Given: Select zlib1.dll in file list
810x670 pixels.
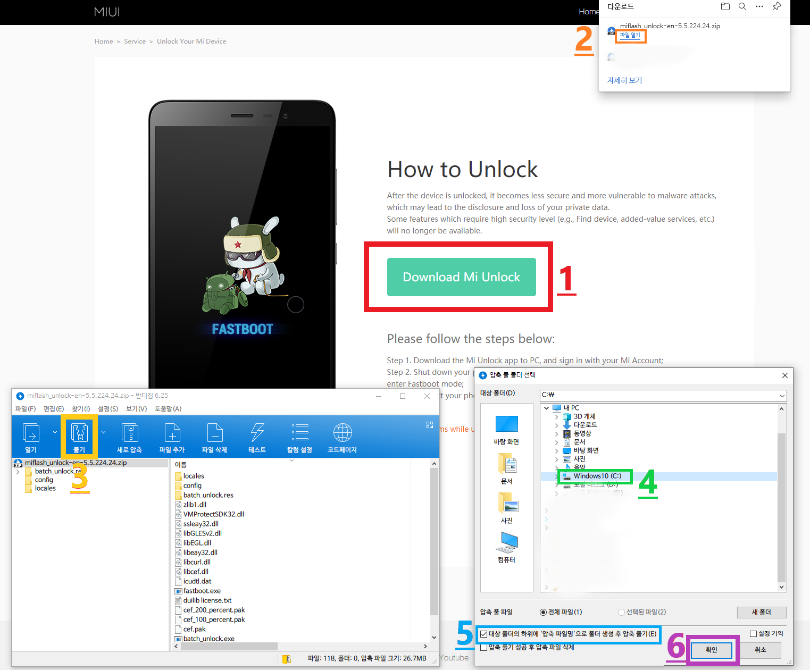Looking at the screenshot, I should coord(195,505).
